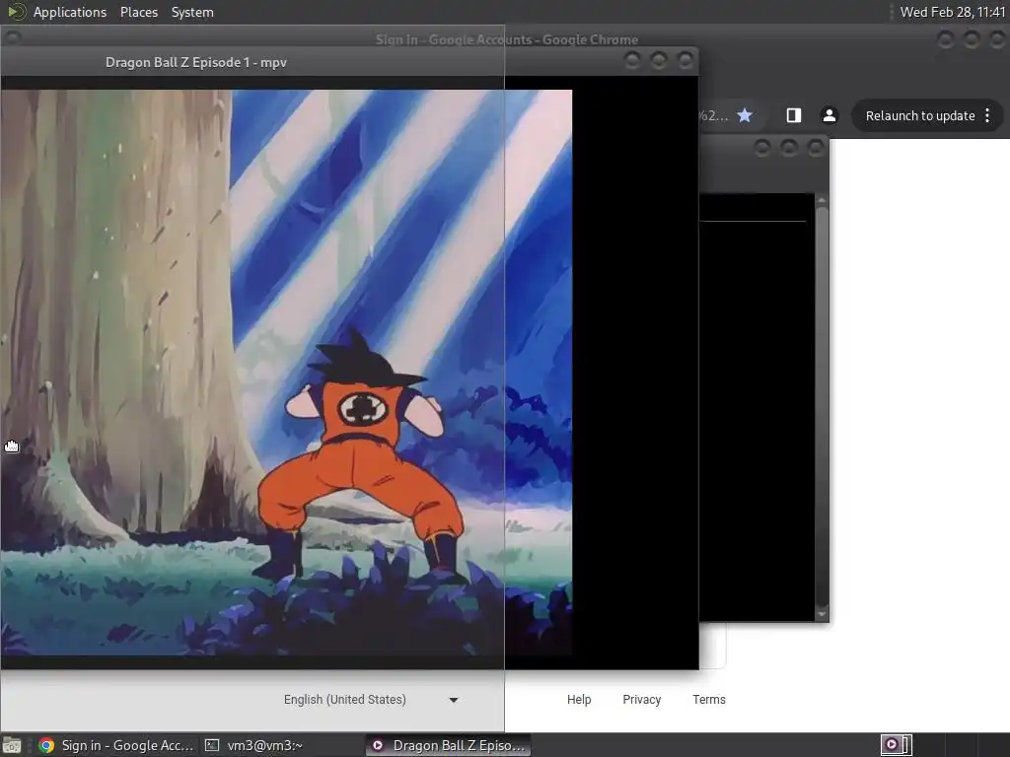Select the Dragon Ball Z Episo... taskbar entry

coord(449,745)
